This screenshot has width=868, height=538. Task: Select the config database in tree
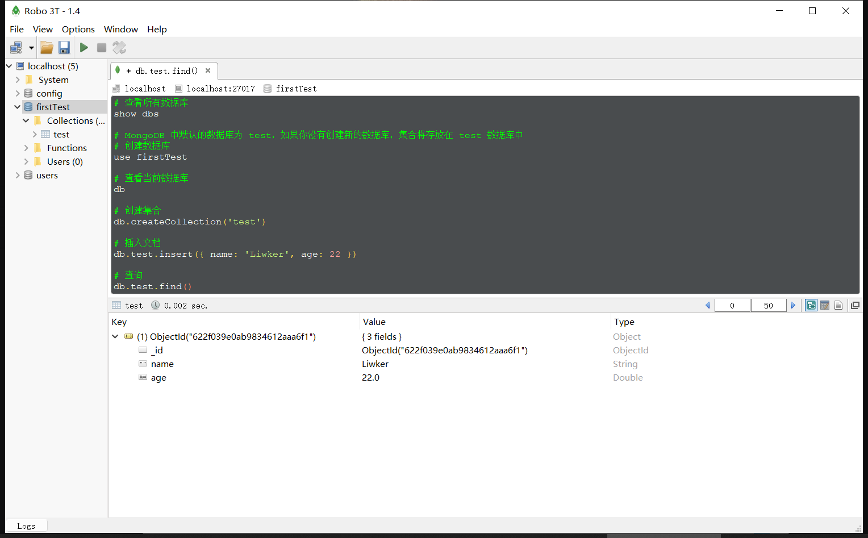(x=49, y=93)
